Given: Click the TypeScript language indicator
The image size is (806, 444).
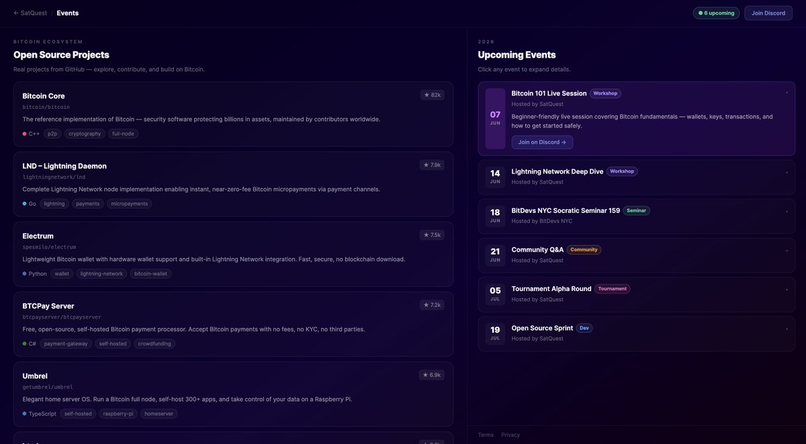Looking at the screenshot, I should click(39, 414).
